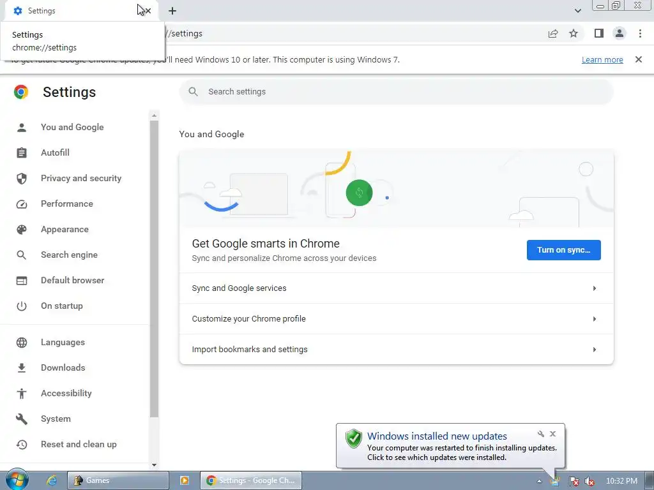
Task: Click Settings - Google Chrome taskbar button
Action: (251, 480)
